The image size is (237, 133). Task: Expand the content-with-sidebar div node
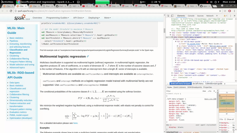(172, 75)
